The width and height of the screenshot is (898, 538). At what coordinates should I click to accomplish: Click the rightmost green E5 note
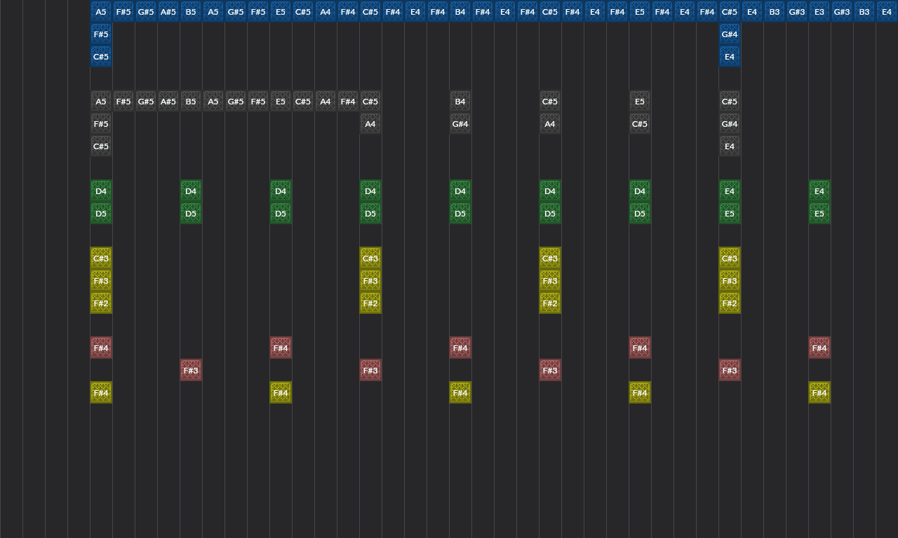(819, 214)
